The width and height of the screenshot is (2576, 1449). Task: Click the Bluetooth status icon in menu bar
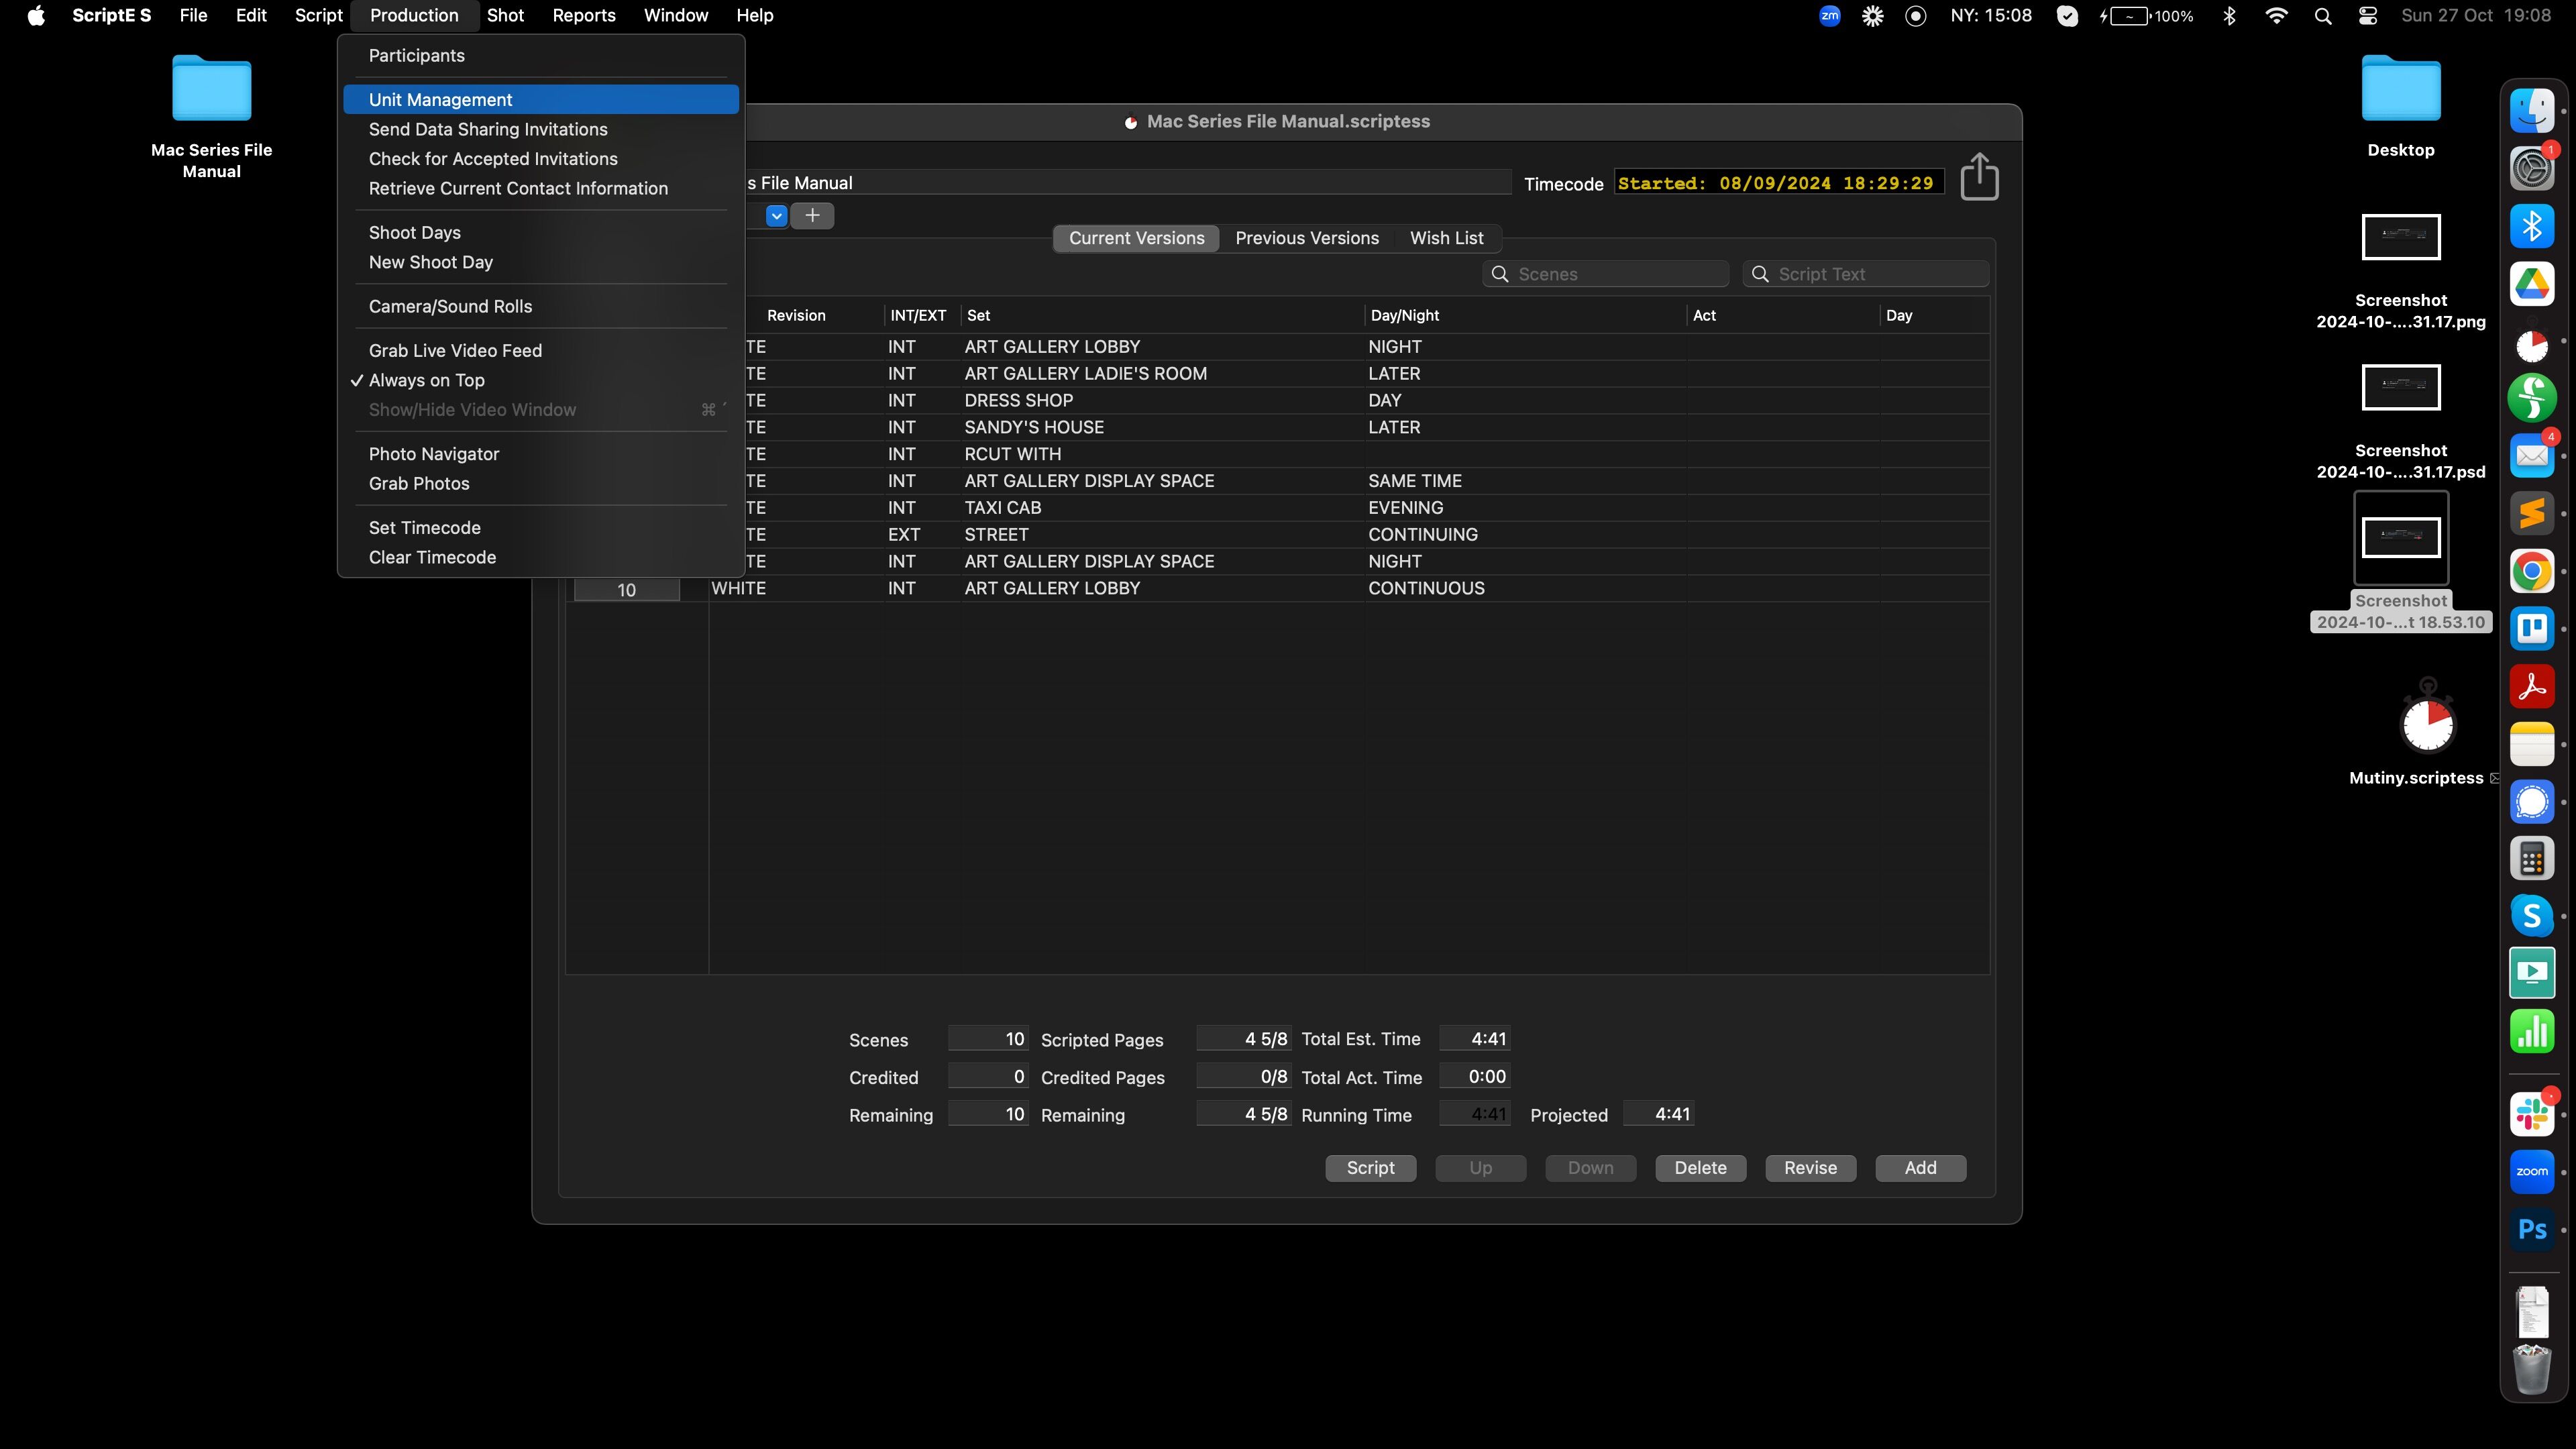tap(2229, 16)
